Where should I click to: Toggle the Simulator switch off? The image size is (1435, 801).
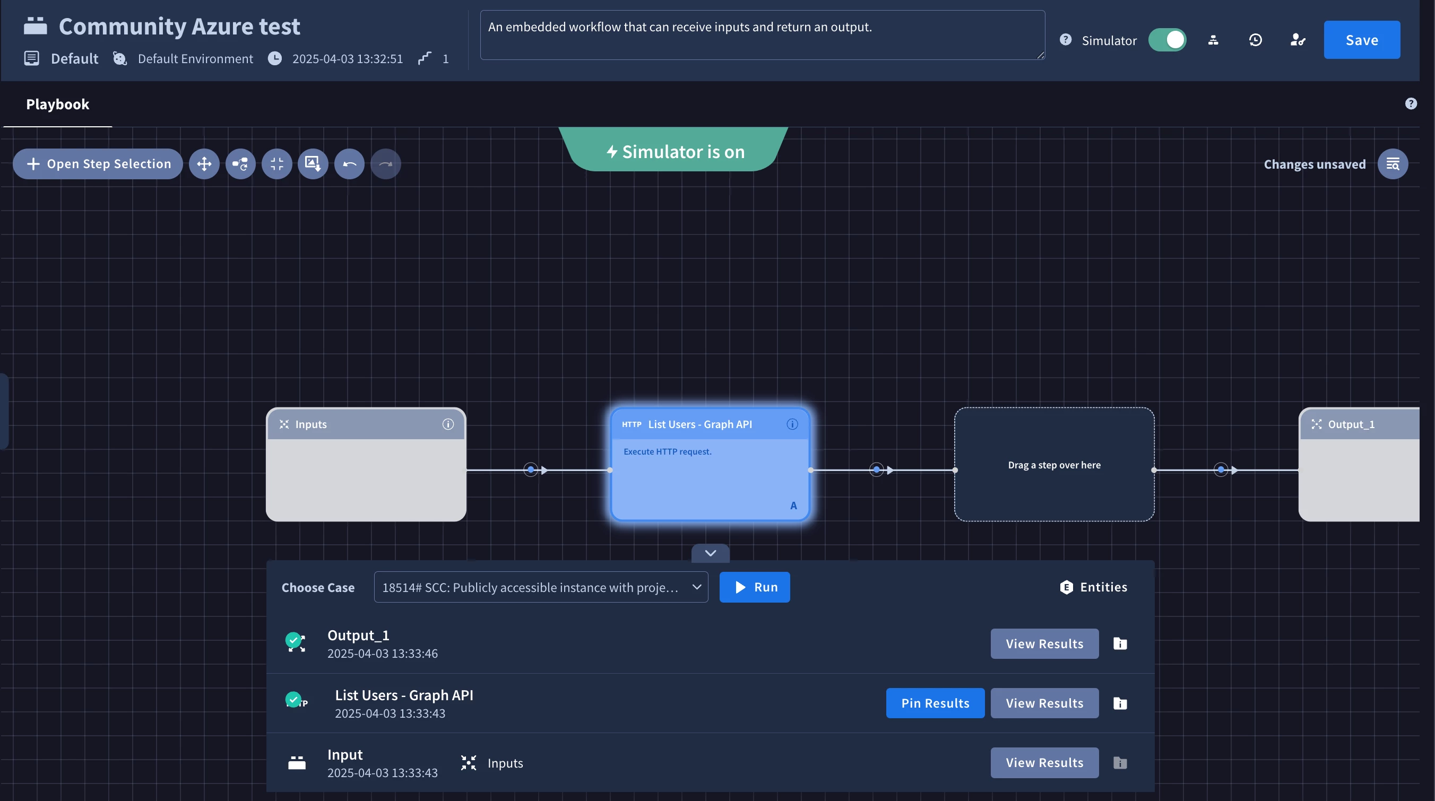click(1167, 40)
